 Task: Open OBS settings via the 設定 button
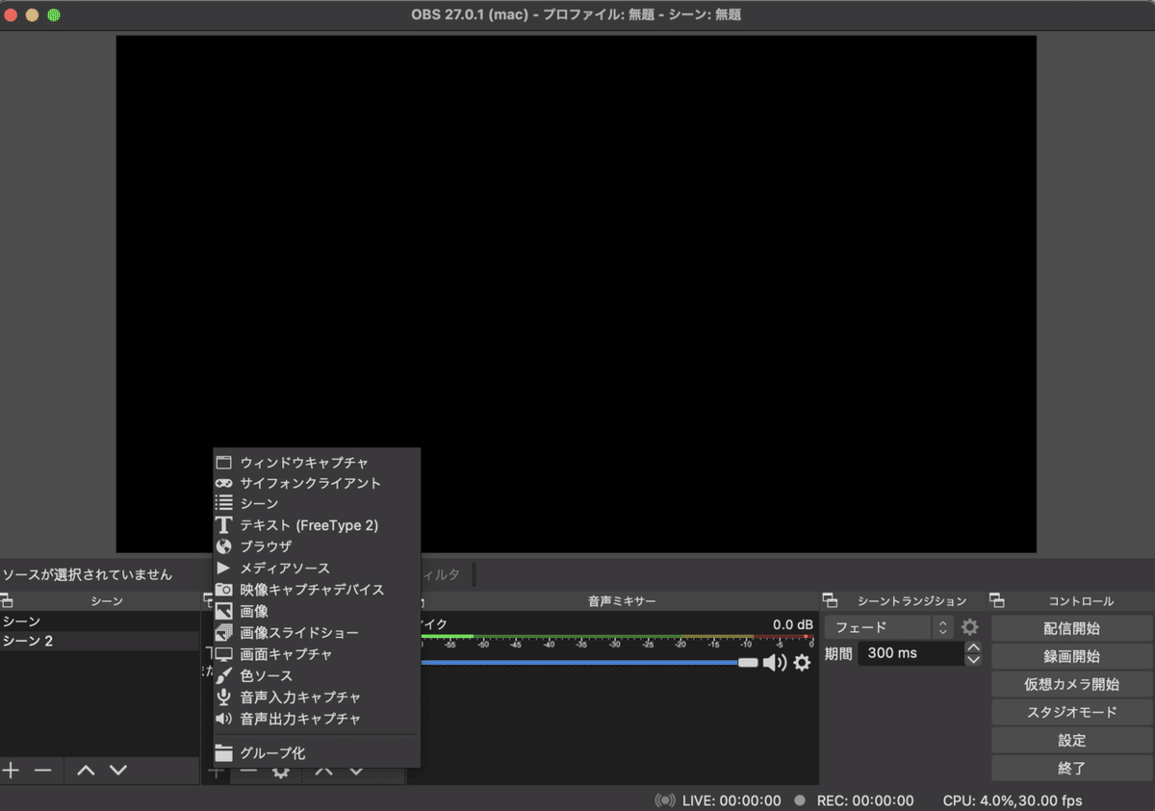(1071, 740)
